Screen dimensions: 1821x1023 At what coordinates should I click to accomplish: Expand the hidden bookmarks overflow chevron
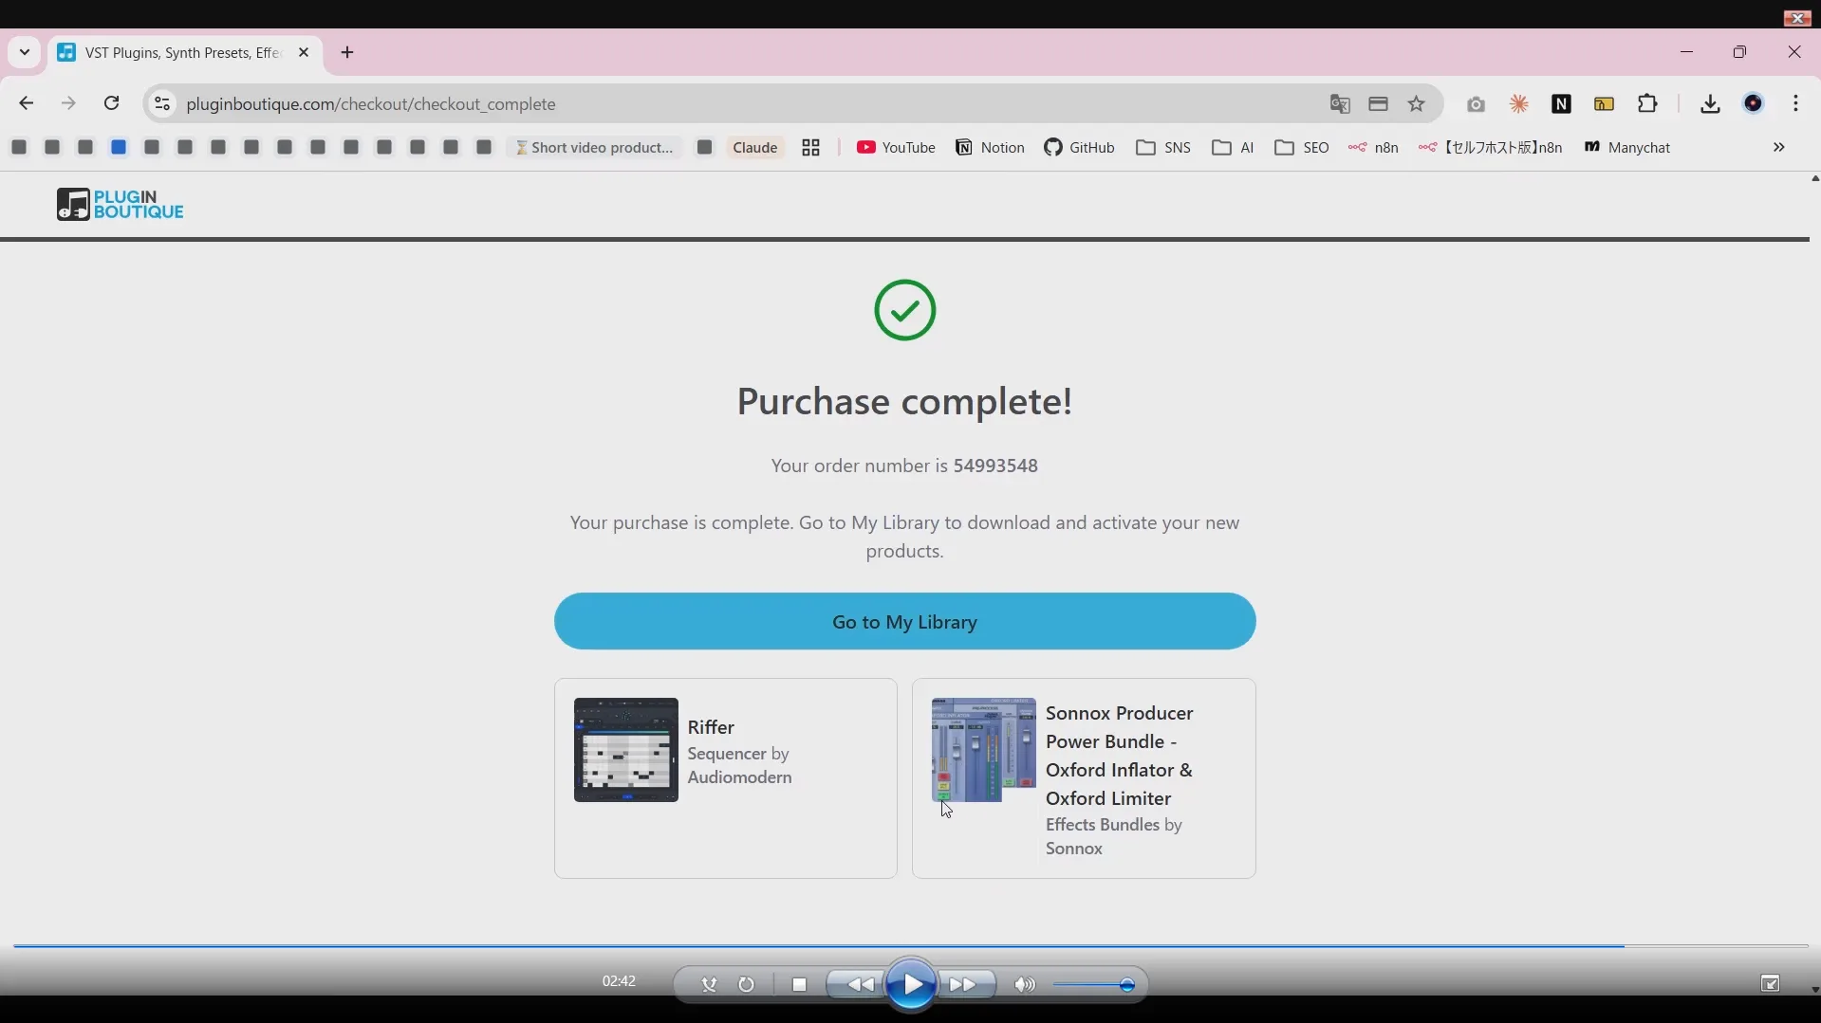point(1779,148)
